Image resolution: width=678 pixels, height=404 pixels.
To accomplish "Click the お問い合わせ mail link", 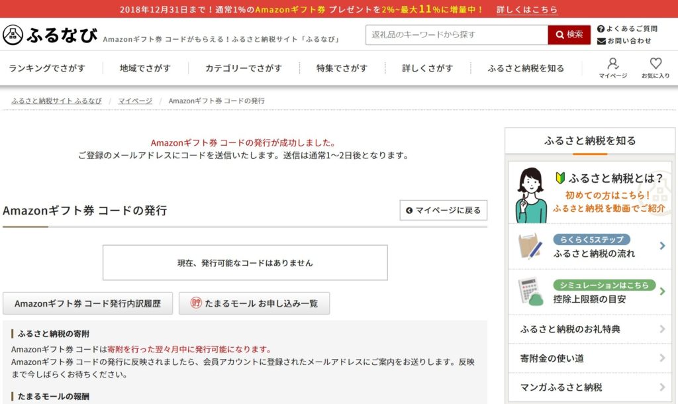I will click(x=624, y=41).
